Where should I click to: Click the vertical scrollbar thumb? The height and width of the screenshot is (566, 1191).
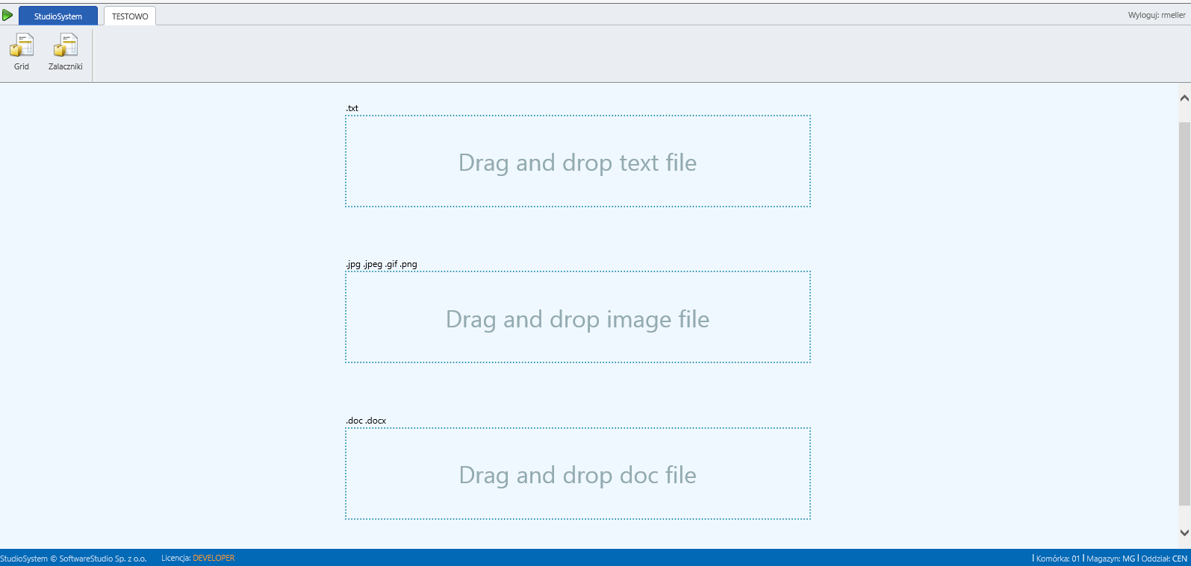1184,313
